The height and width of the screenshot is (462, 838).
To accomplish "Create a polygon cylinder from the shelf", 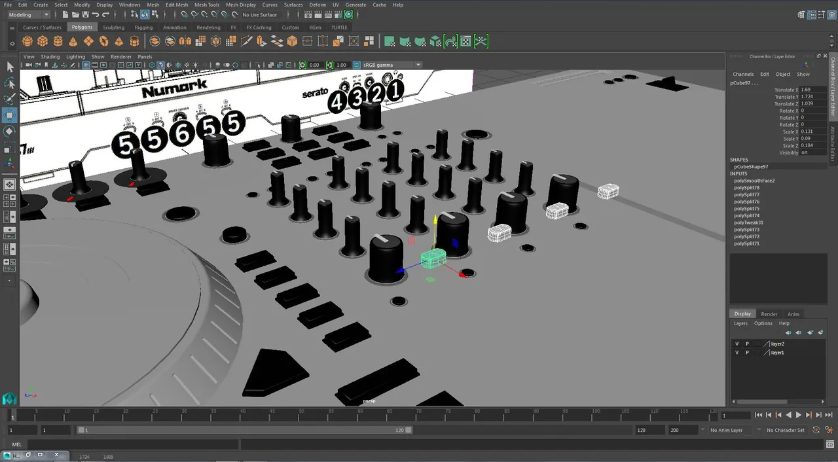I will pyautogui.click(x=58, y=41).
